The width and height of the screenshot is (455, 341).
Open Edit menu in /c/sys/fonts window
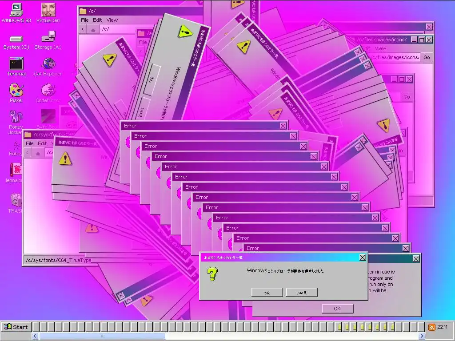42,143
